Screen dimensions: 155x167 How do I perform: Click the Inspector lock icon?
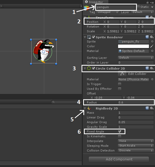click(x=147, y=2)
